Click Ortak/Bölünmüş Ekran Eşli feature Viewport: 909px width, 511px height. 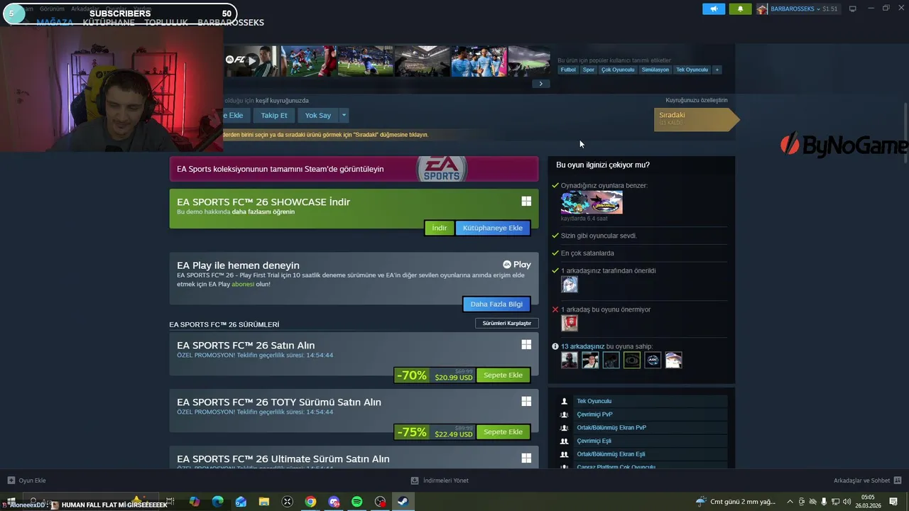[643, 454]
